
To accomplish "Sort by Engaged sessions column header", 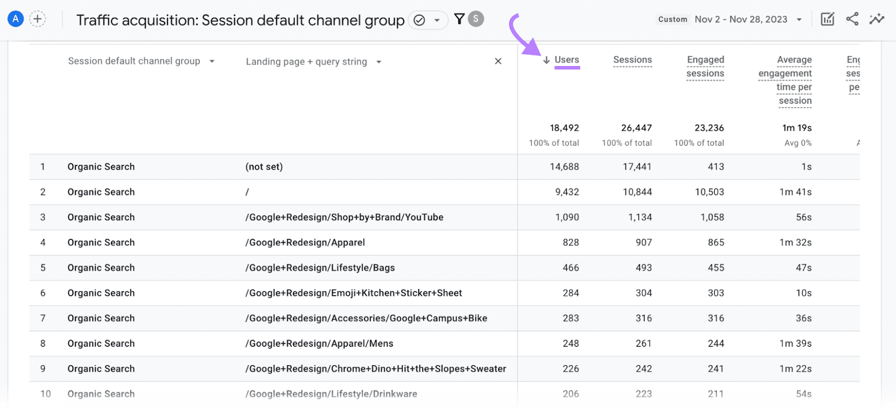I will (705, 67).
